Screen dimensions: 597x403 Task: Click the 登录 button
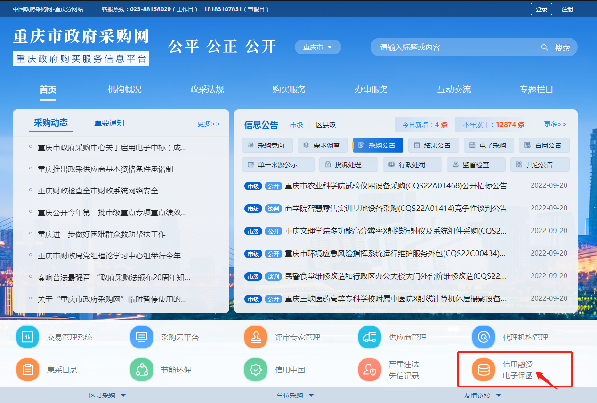point(541,9)
